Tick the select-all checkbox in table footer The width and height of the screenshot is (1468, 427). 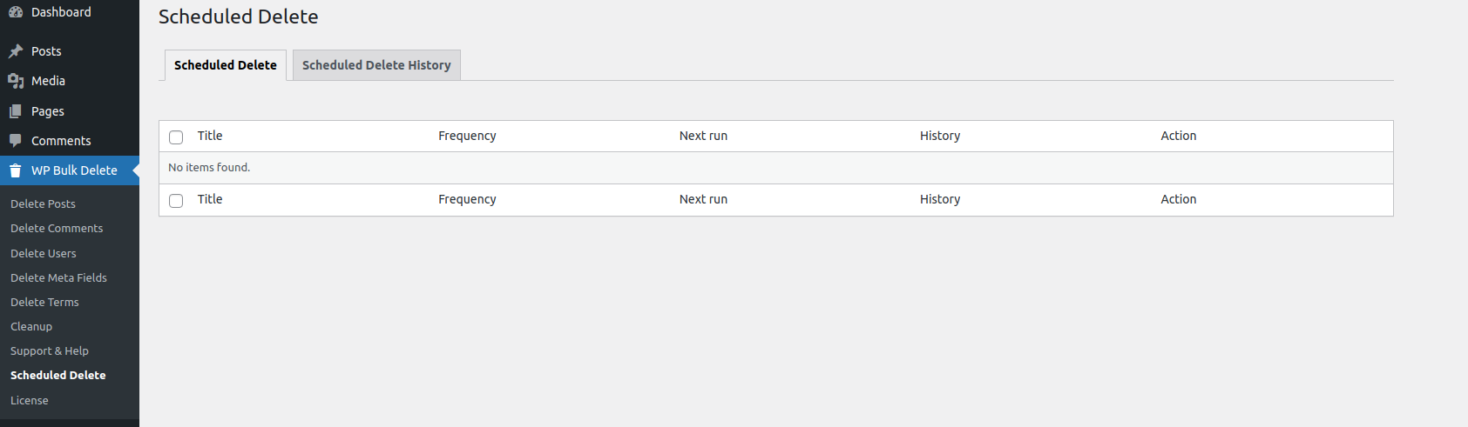pyautogui.click(x=176, y=201)
